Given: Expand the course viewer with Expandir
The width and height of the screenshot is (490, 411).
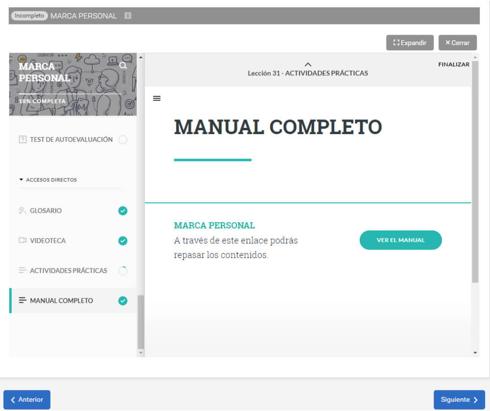Looking at the screenshot, I should coord(410,43).
